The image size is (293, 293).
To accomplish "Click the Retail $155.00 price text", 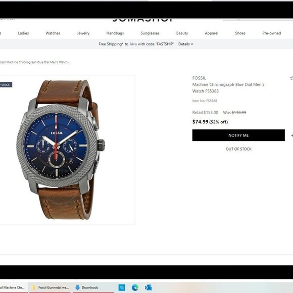I will 205,113.
